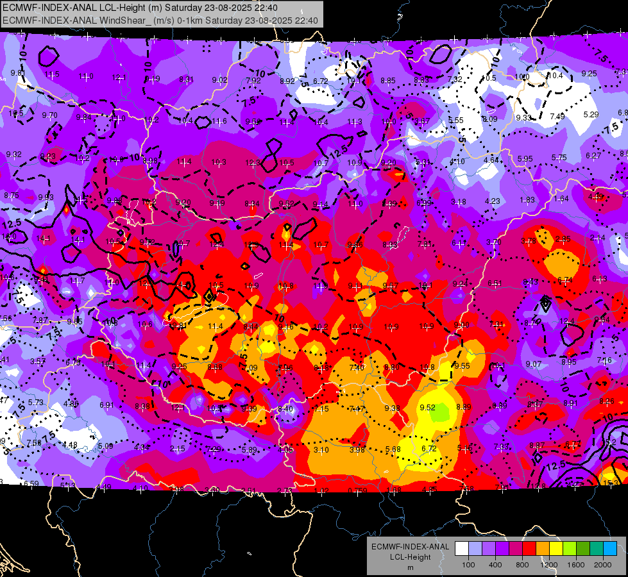The height and width of the screenshot is (577, 628).
Task: Click the map value 7.40
Action: pyautogui.click(x=357, y=367)
